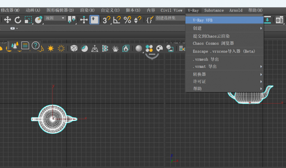Expand the 创建 submenu
286x168 pixels.
coord(225,28)
